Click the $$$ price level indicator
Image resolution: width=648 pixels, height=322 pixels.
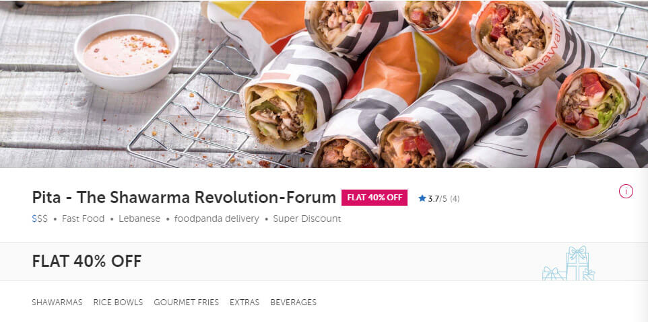(40, 219)
